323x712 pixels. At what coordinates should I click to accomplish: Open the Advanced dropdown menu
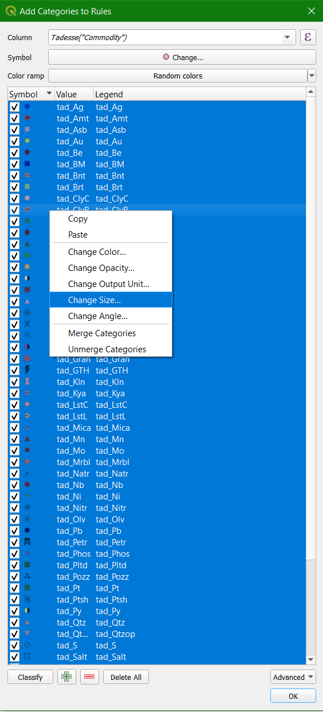point(293,677)
